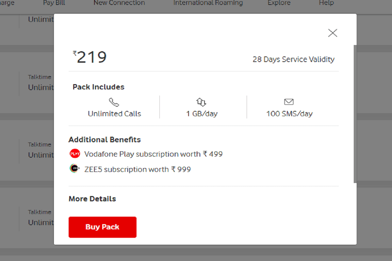
Task: Click the Unlimited Calls benefit label
Action: click(x=114, y=114)
